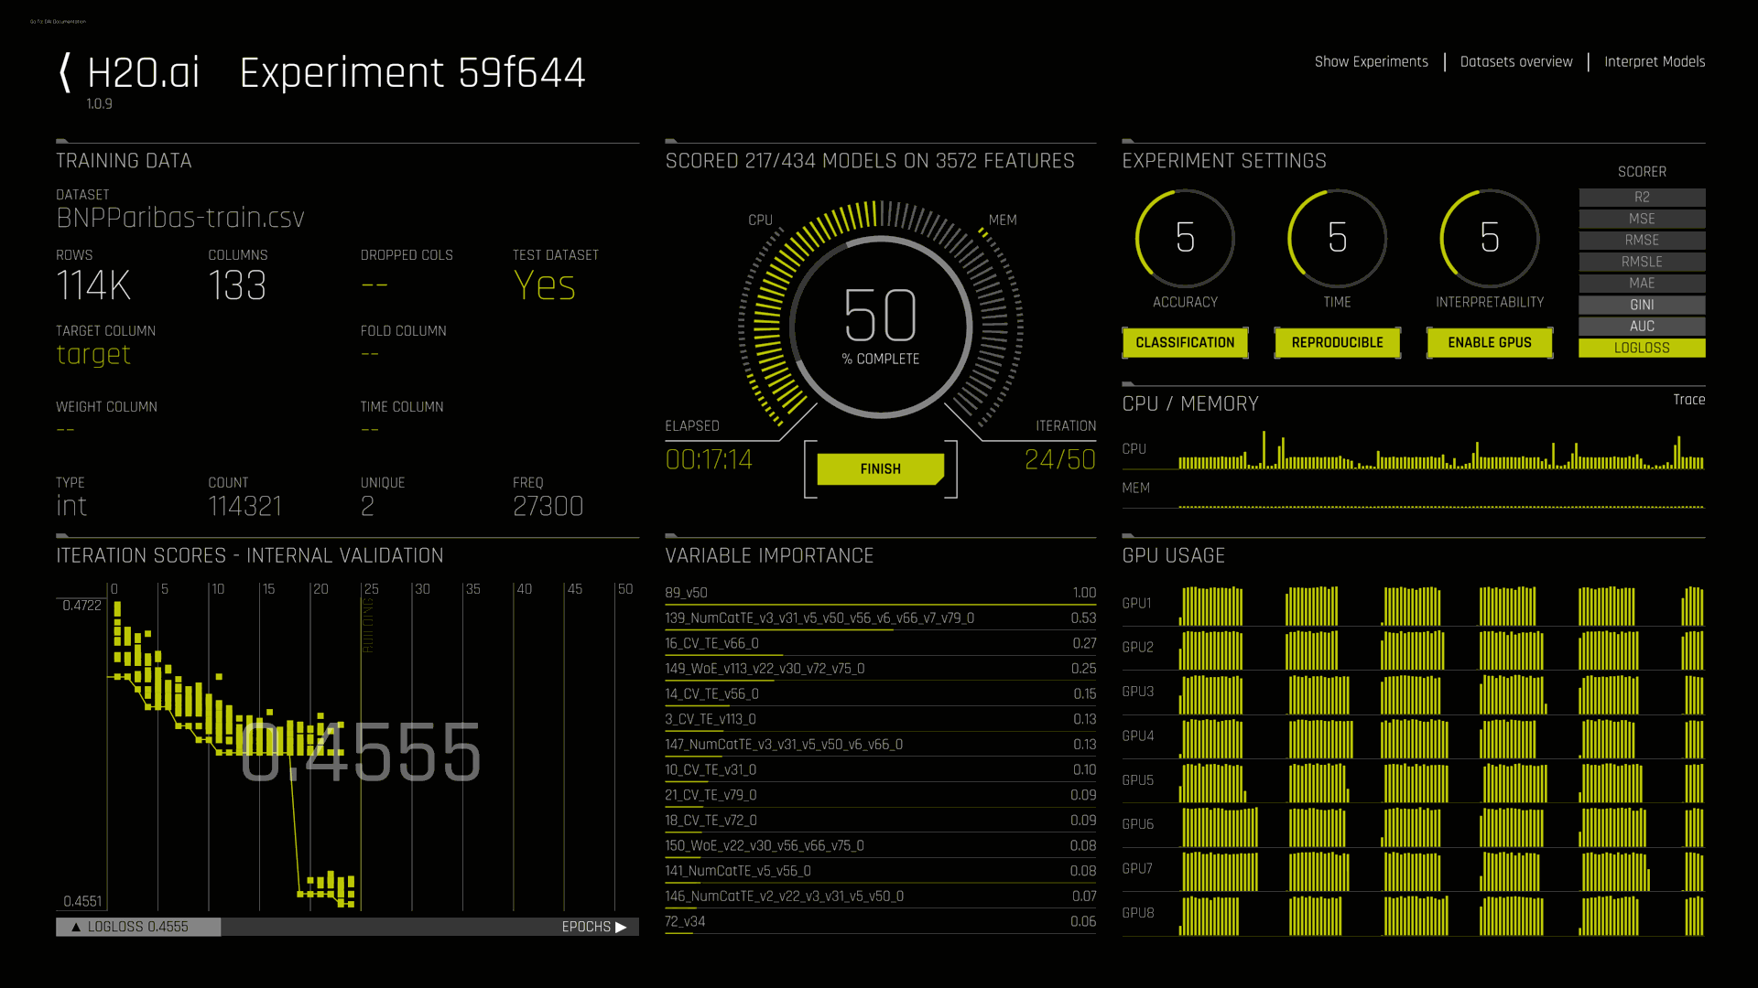Click the Interpretability setting dial
This screenshot has height=988, width=1758.
coord(1489,238)
